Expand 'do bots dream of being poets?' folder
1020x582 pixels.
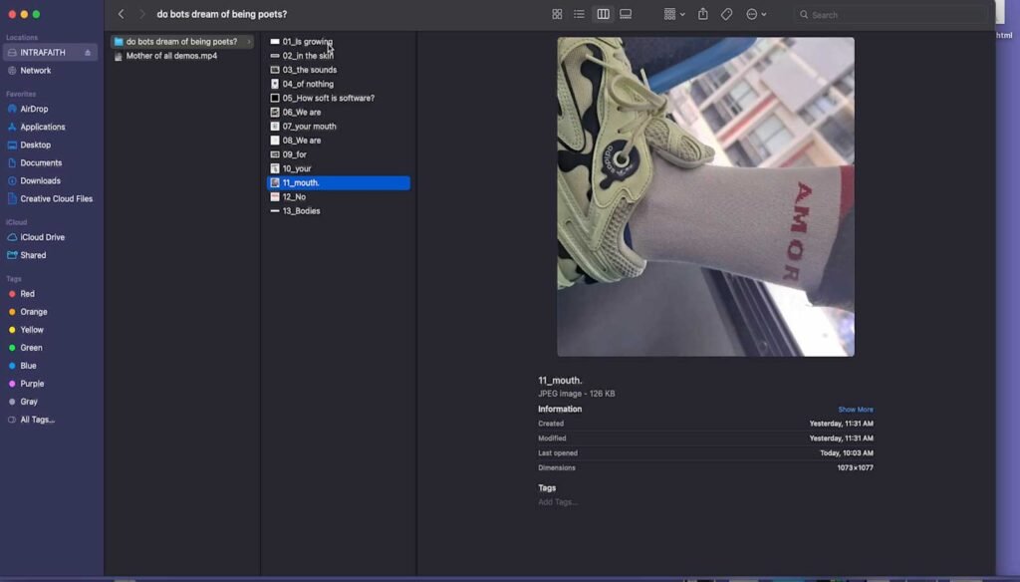pos(249,42)
